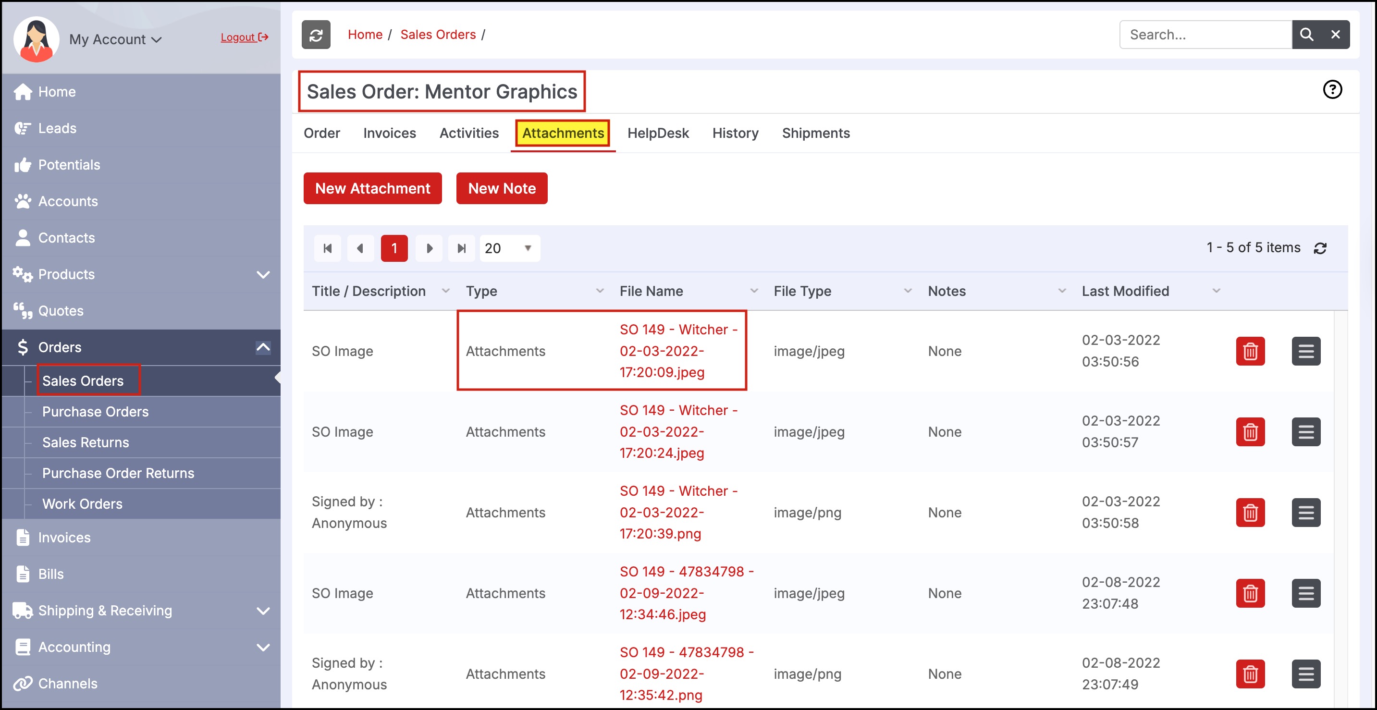Open File Type column filter menu
This screenshot has width=1377, height=710.
tap(908, 291)
